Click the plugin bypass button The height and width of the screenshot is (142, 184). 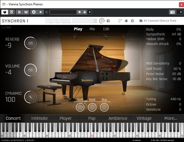click(11, 12)
